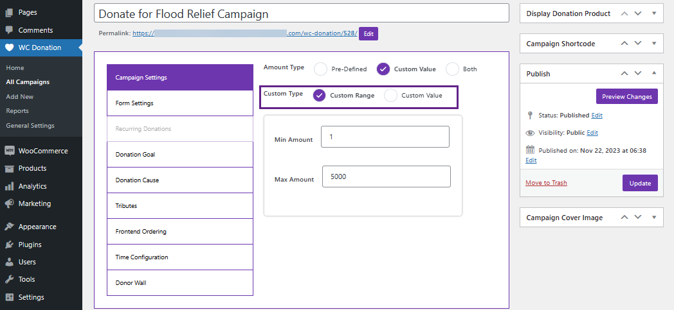
Task: Open the Time Configuration tab
Action: tap(180, 257)
